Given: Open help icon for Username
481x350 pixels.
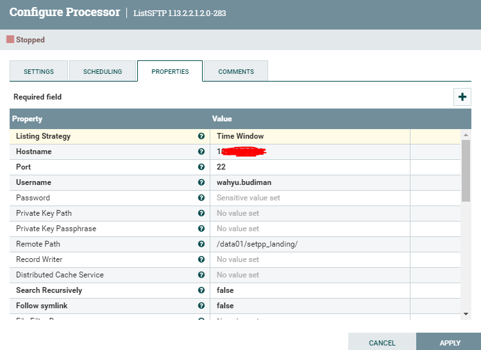Looking at the screenshot, I should point(201,182).
